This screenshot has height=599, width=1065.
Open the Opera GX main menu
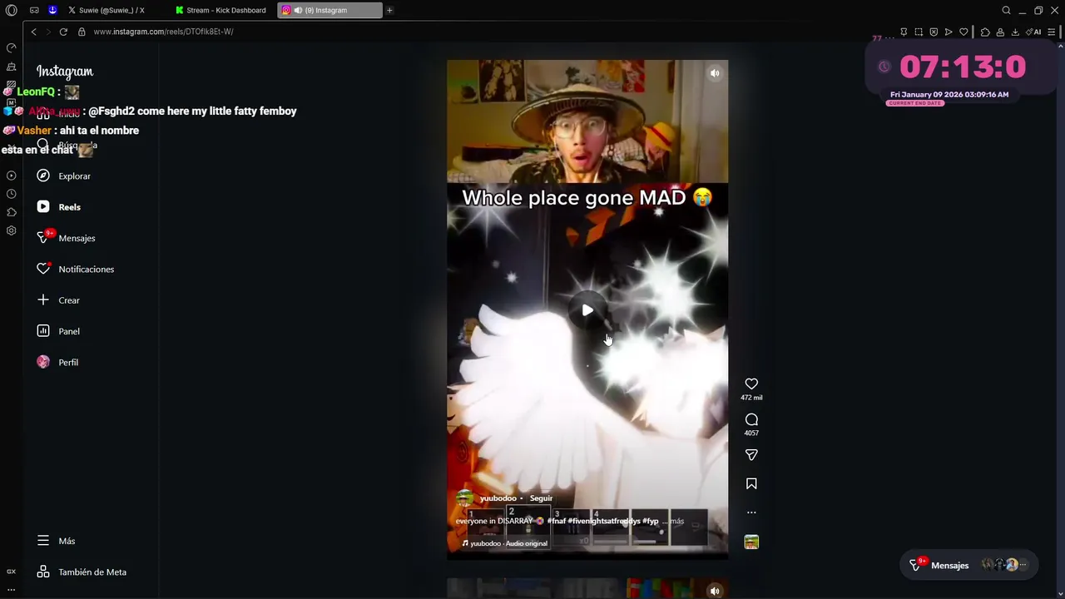(x=11, y=10)
